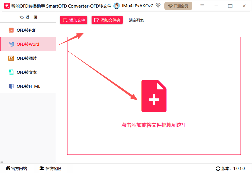
Task: Check for updates via version refresh icon
Action: tap(218, 169)
